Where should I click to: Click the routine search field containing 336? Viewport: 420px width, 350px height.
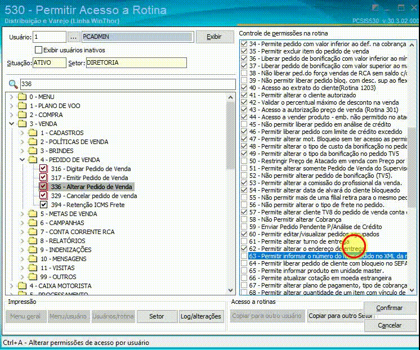(128, 84)
